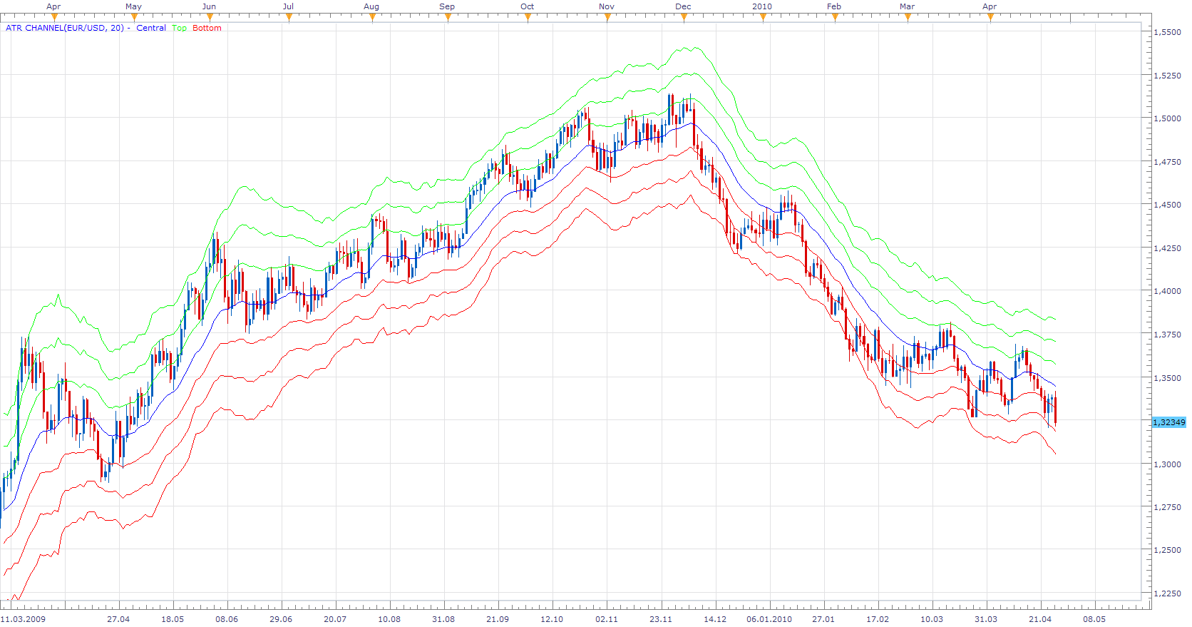Click the 1,5500 price axis label
Viewport: 1192px width, 627px height.
click(1167, 32)
